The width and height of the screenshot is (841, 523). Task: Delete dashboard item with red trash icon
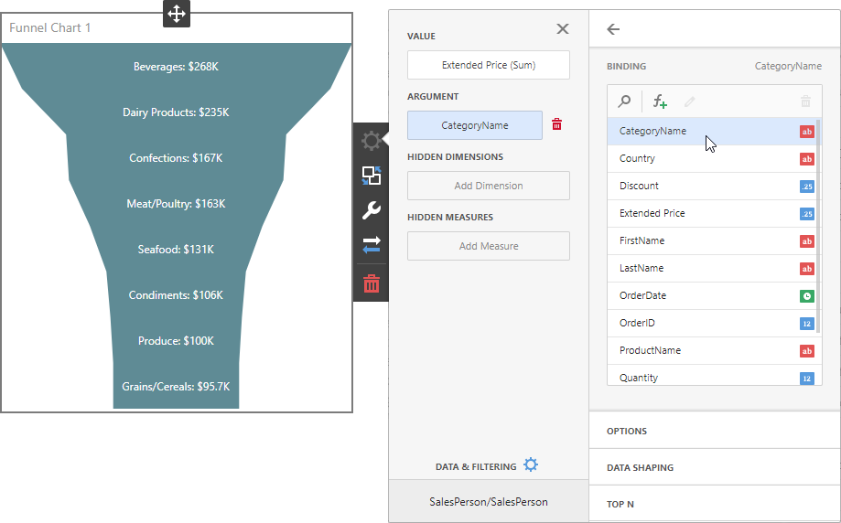372,283
